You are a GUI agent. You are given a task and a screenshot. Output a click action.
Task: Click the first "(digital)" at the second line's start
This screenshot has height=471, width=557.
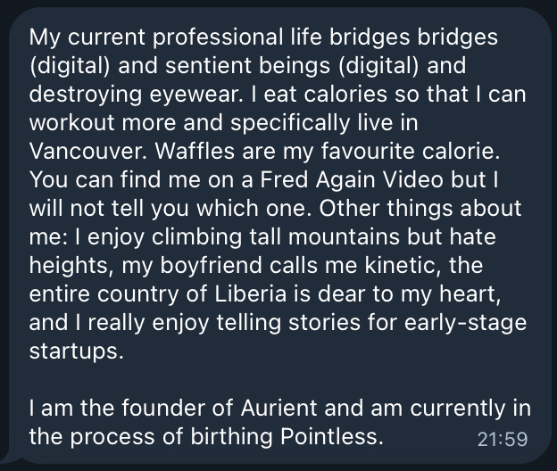70,66
